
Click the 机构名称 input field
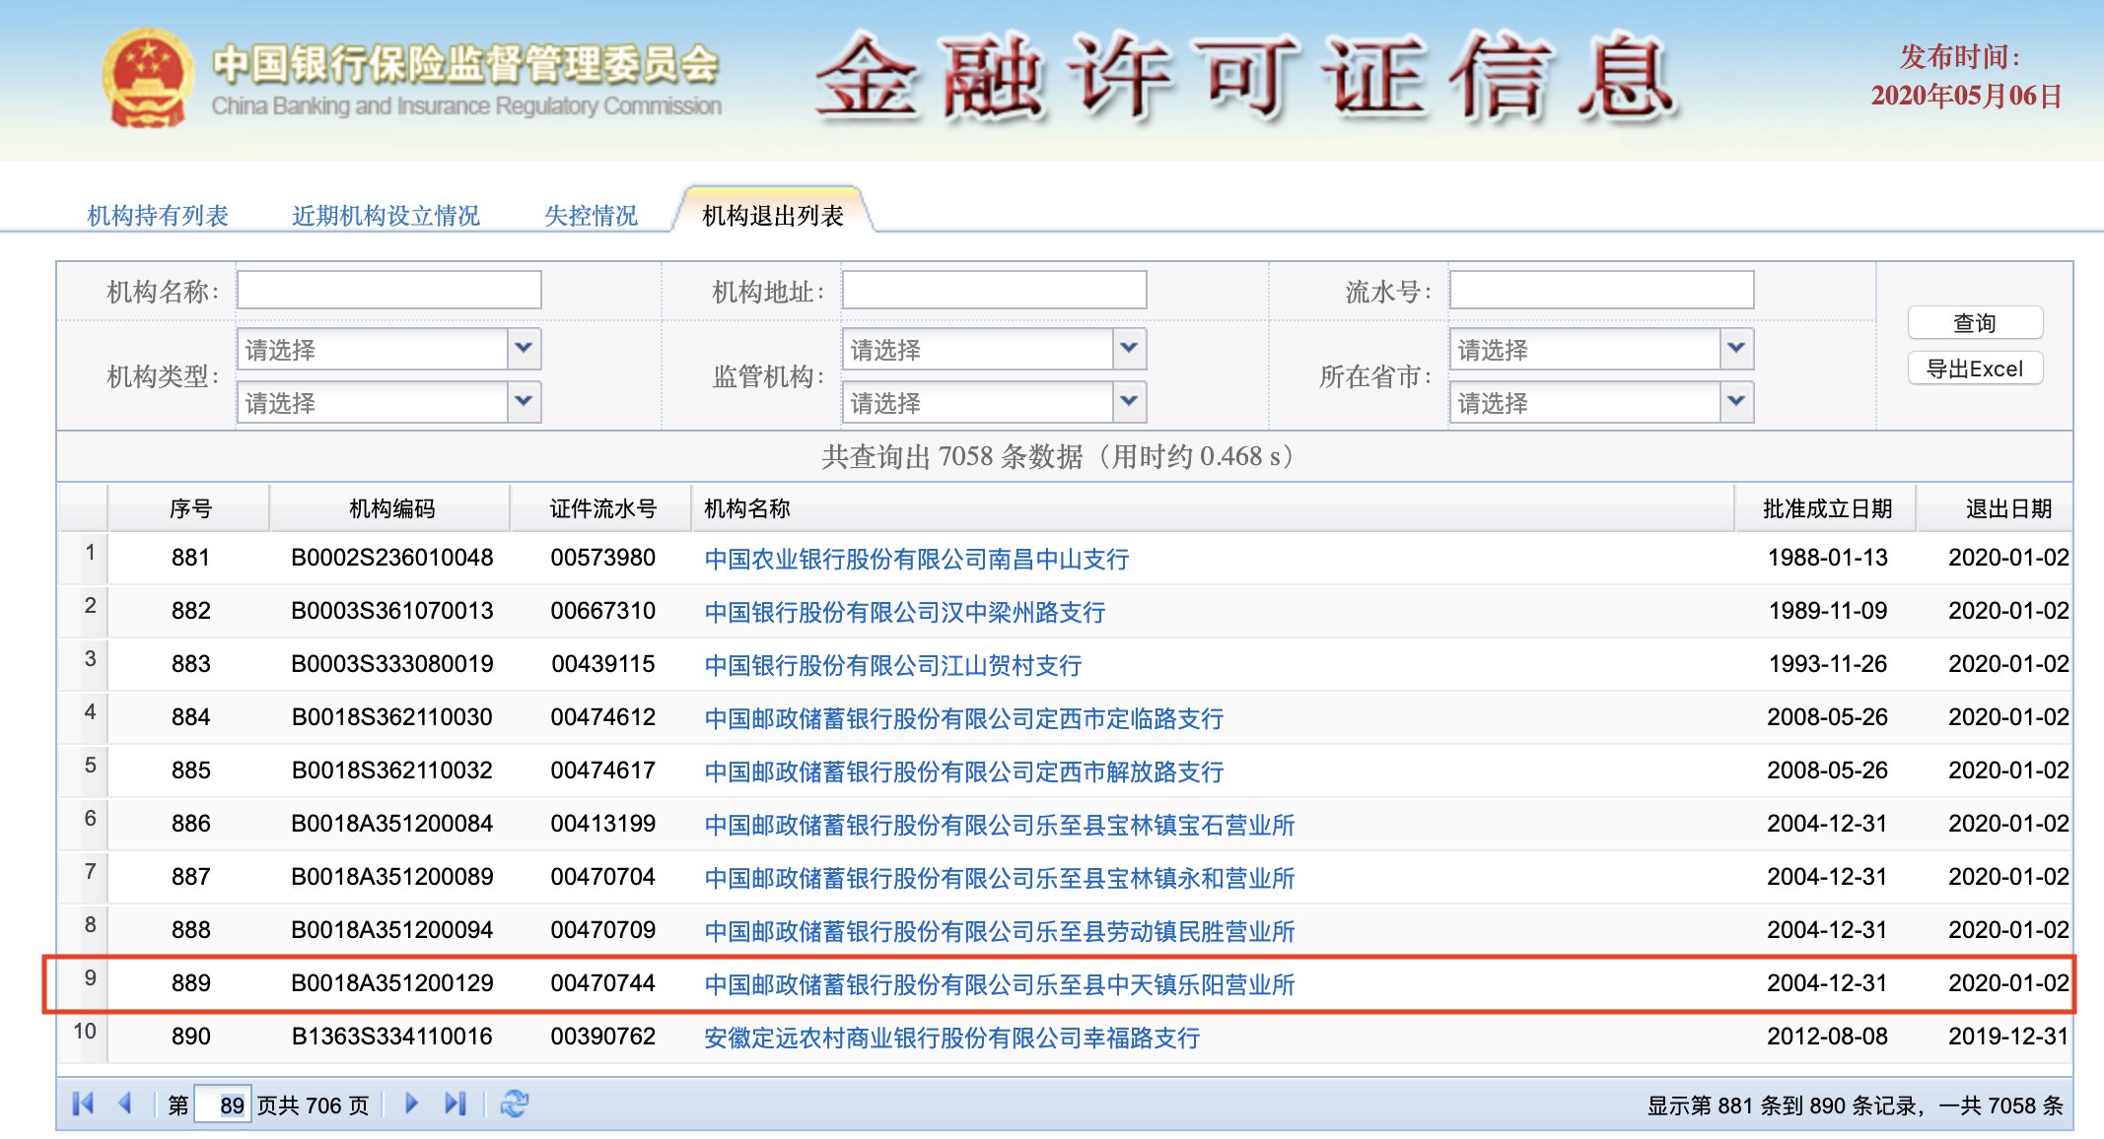(388, 289)
